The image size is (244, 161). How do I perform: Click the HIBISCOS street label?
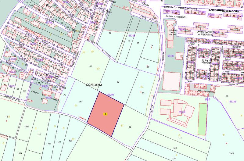coord(236,47)
